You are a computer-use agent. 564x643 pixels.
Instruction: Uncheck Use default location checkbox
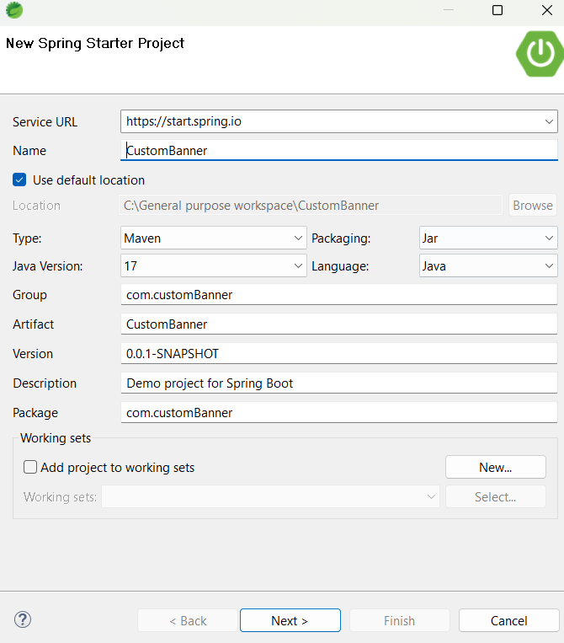click(x=19, y=180)
